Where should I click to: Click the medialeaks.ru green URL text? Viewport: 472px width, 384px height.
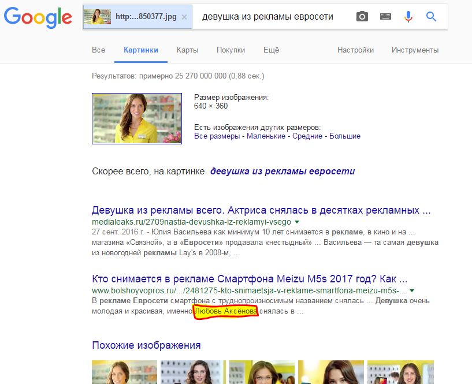click(191, 222)
